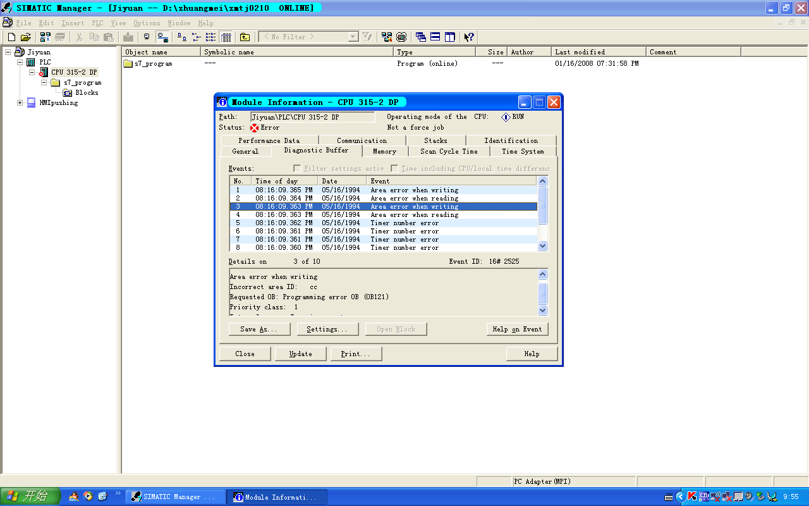Open the Stacks tab
Screen dimensions: 809x506
pos(435,140)
